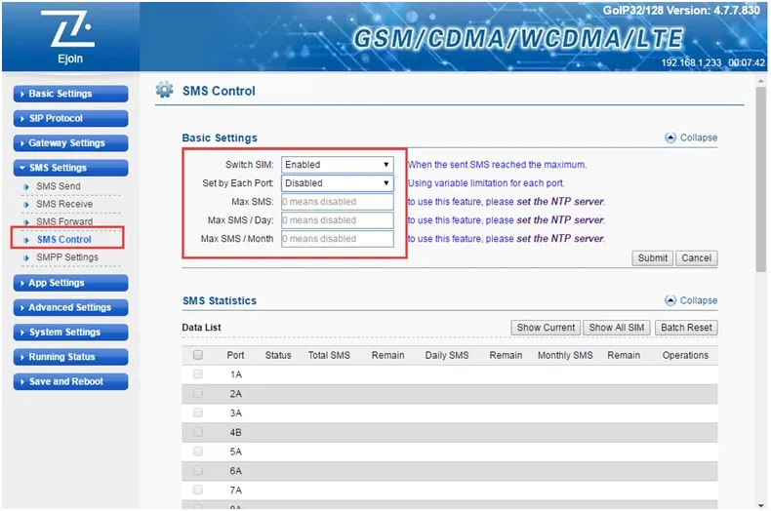Check the box for port 1A
This screenshot has width=771, height=511.
tap(198, 374)
